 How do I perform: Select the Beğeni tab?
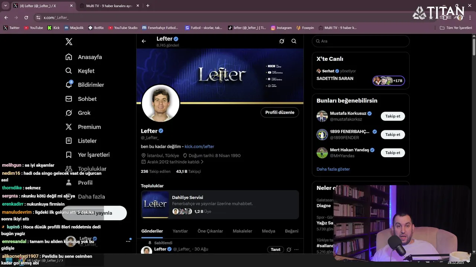(x=292, y=231)
